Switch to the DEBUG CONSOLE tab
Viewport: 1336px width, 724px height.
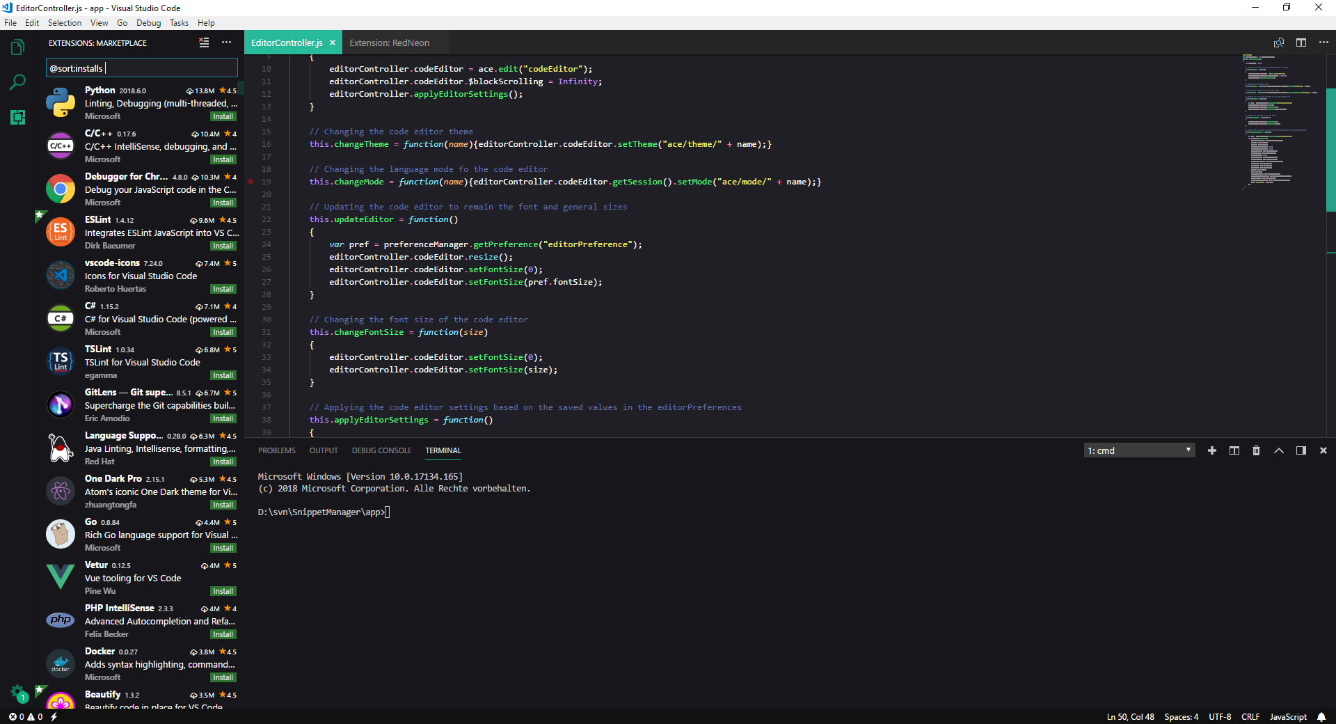coord(381,450)
